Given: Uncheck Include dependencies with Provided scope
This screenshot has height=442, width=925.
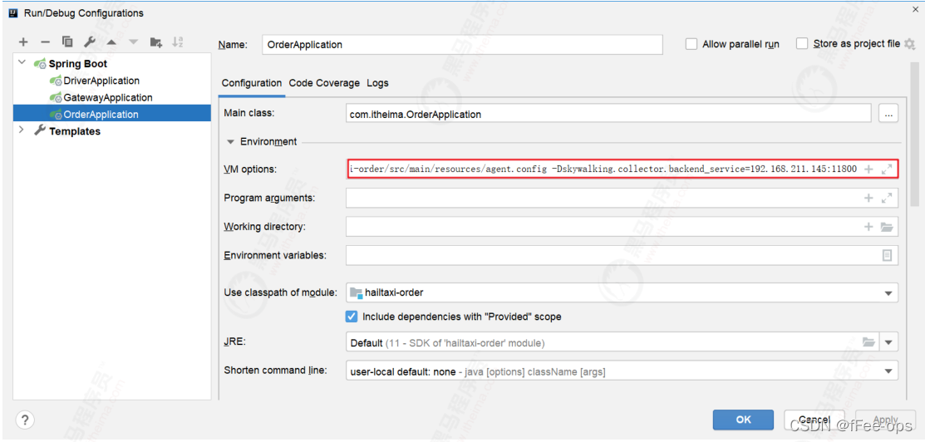Looking at the screenshot, I should [352, 317].
